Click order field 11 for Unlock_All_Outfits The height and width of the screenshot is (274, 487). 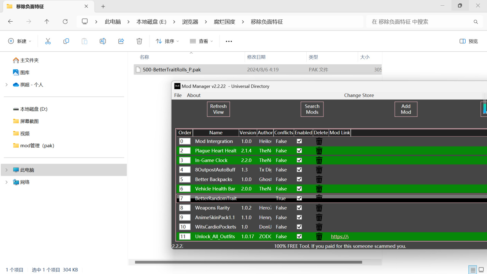[x=185, y=236]
